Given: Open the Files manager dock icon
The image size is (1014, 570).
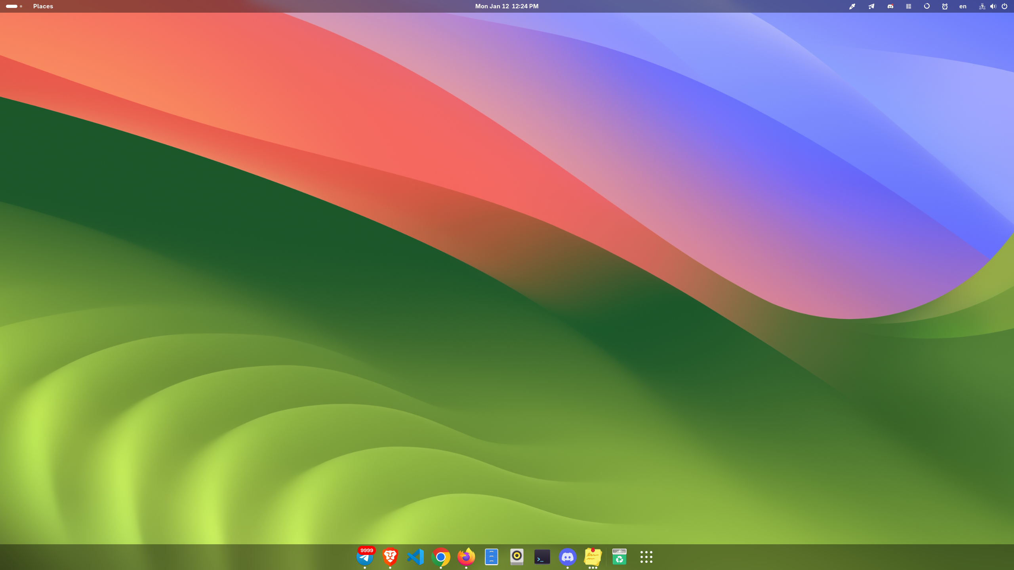Looking at the screenshot, I should [492, 557].
